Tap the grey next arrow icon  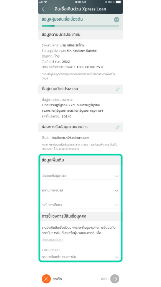(115, 279)
